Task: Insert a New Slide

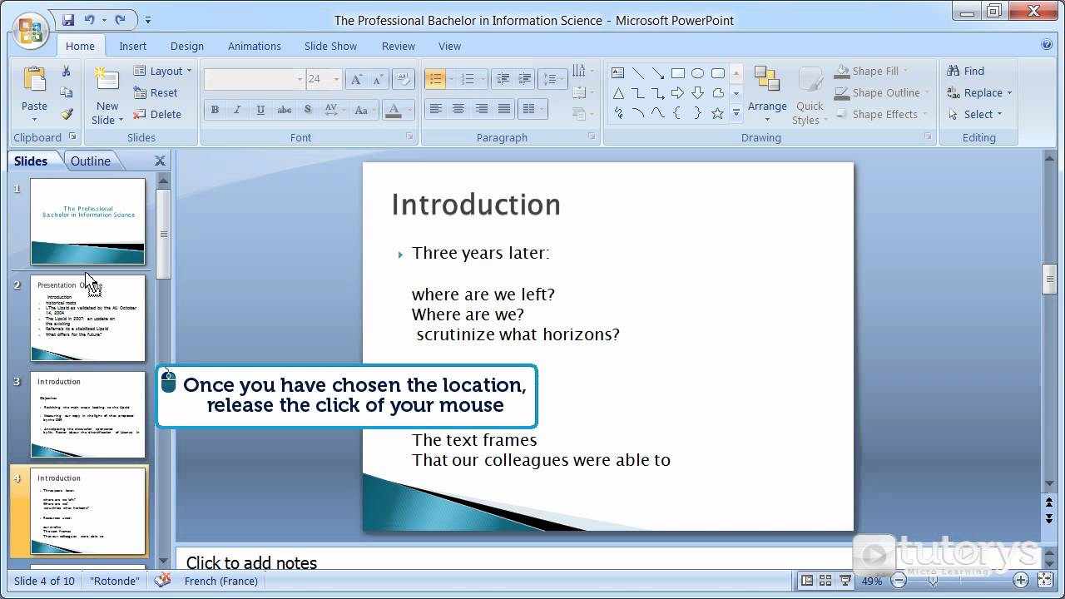Action: tap(106, 96)
